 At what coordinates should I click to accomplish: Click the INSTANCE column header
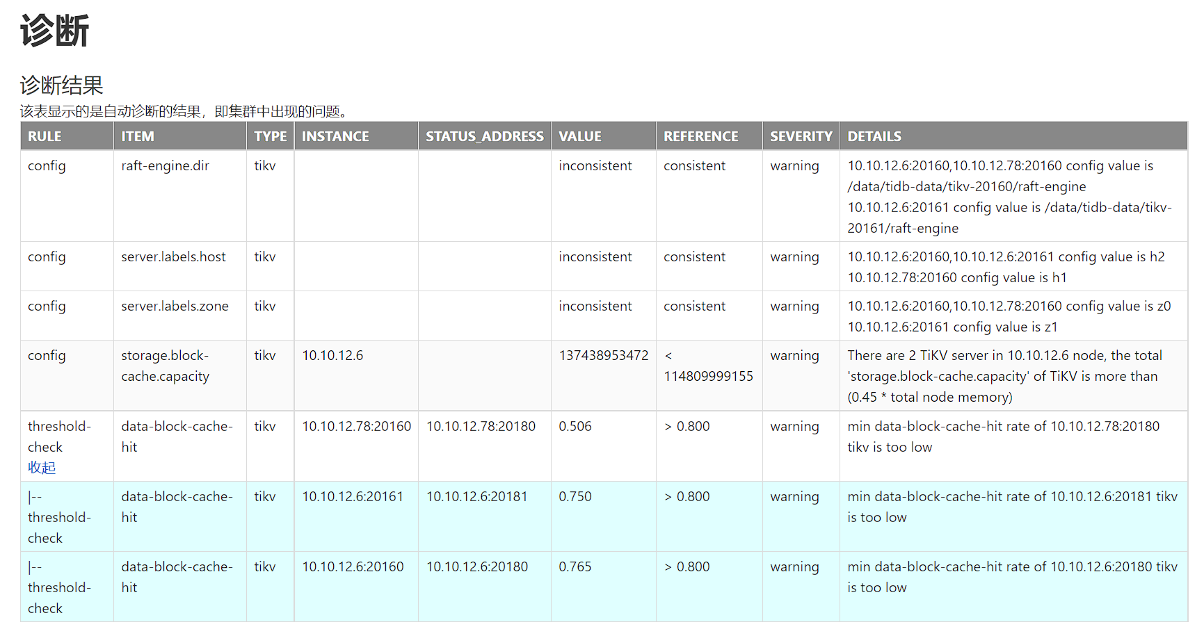pos(356,136)
